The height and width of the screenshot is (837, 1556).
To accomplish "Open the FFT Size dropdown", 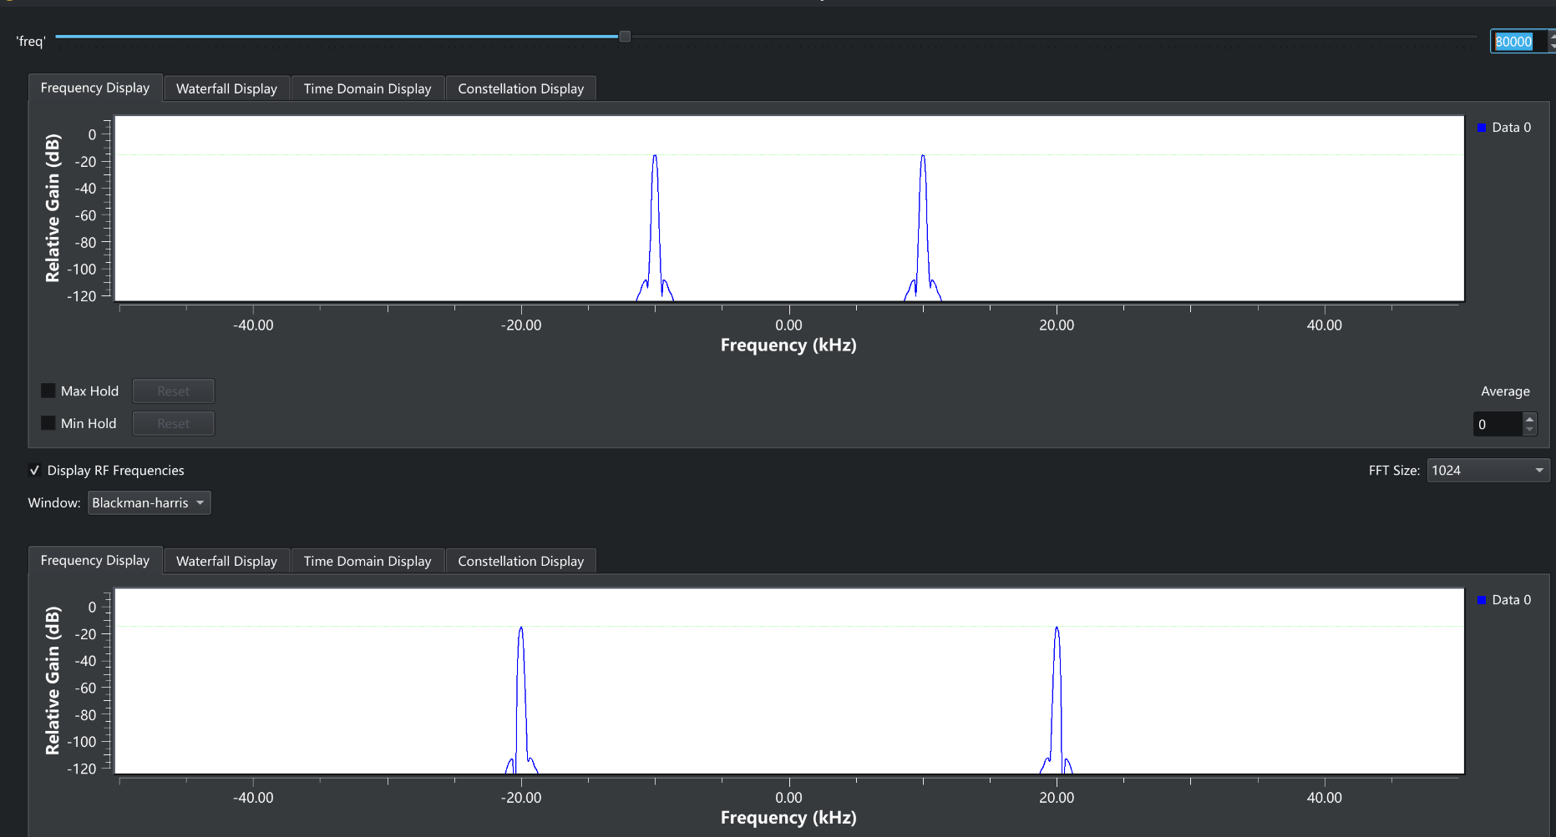I will (1488, 471).
